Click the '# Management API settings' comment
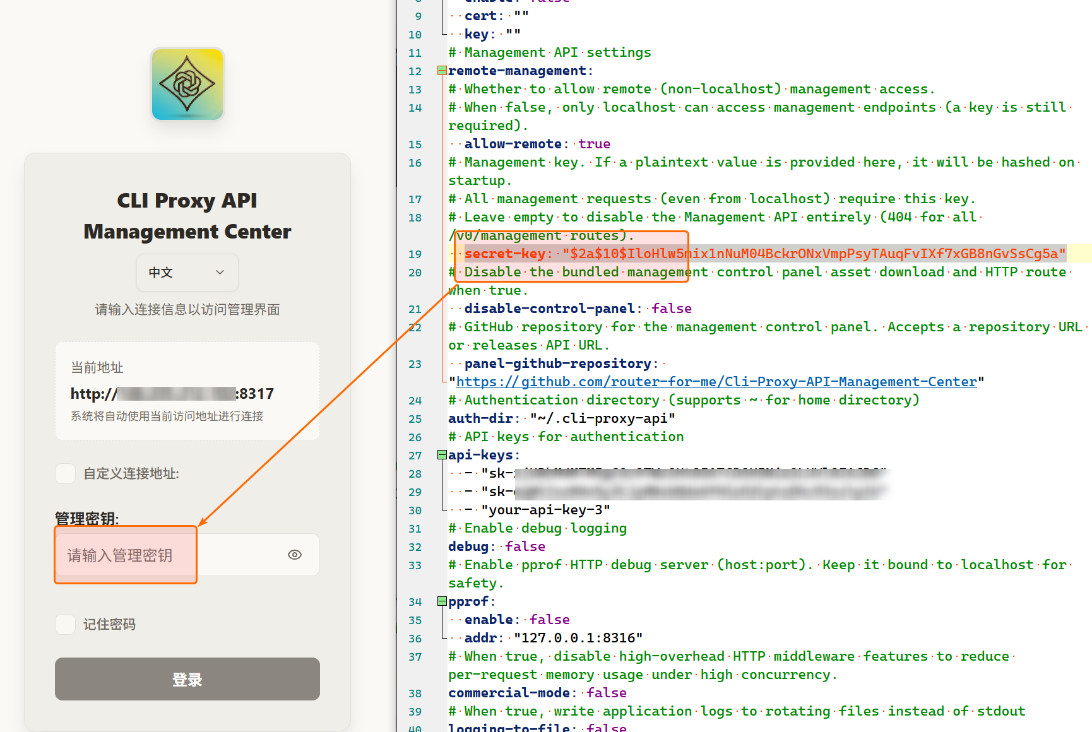 click(550, 52)
